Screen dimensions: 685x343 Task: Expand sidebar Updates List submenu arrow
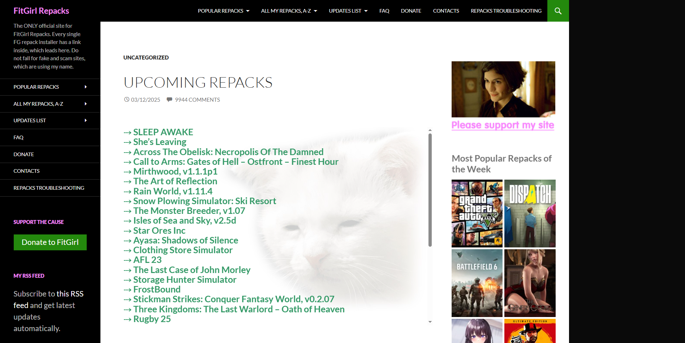(86, 120)
